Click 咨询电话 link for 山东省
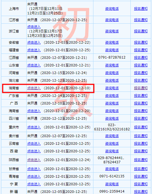 coord(112,65)
